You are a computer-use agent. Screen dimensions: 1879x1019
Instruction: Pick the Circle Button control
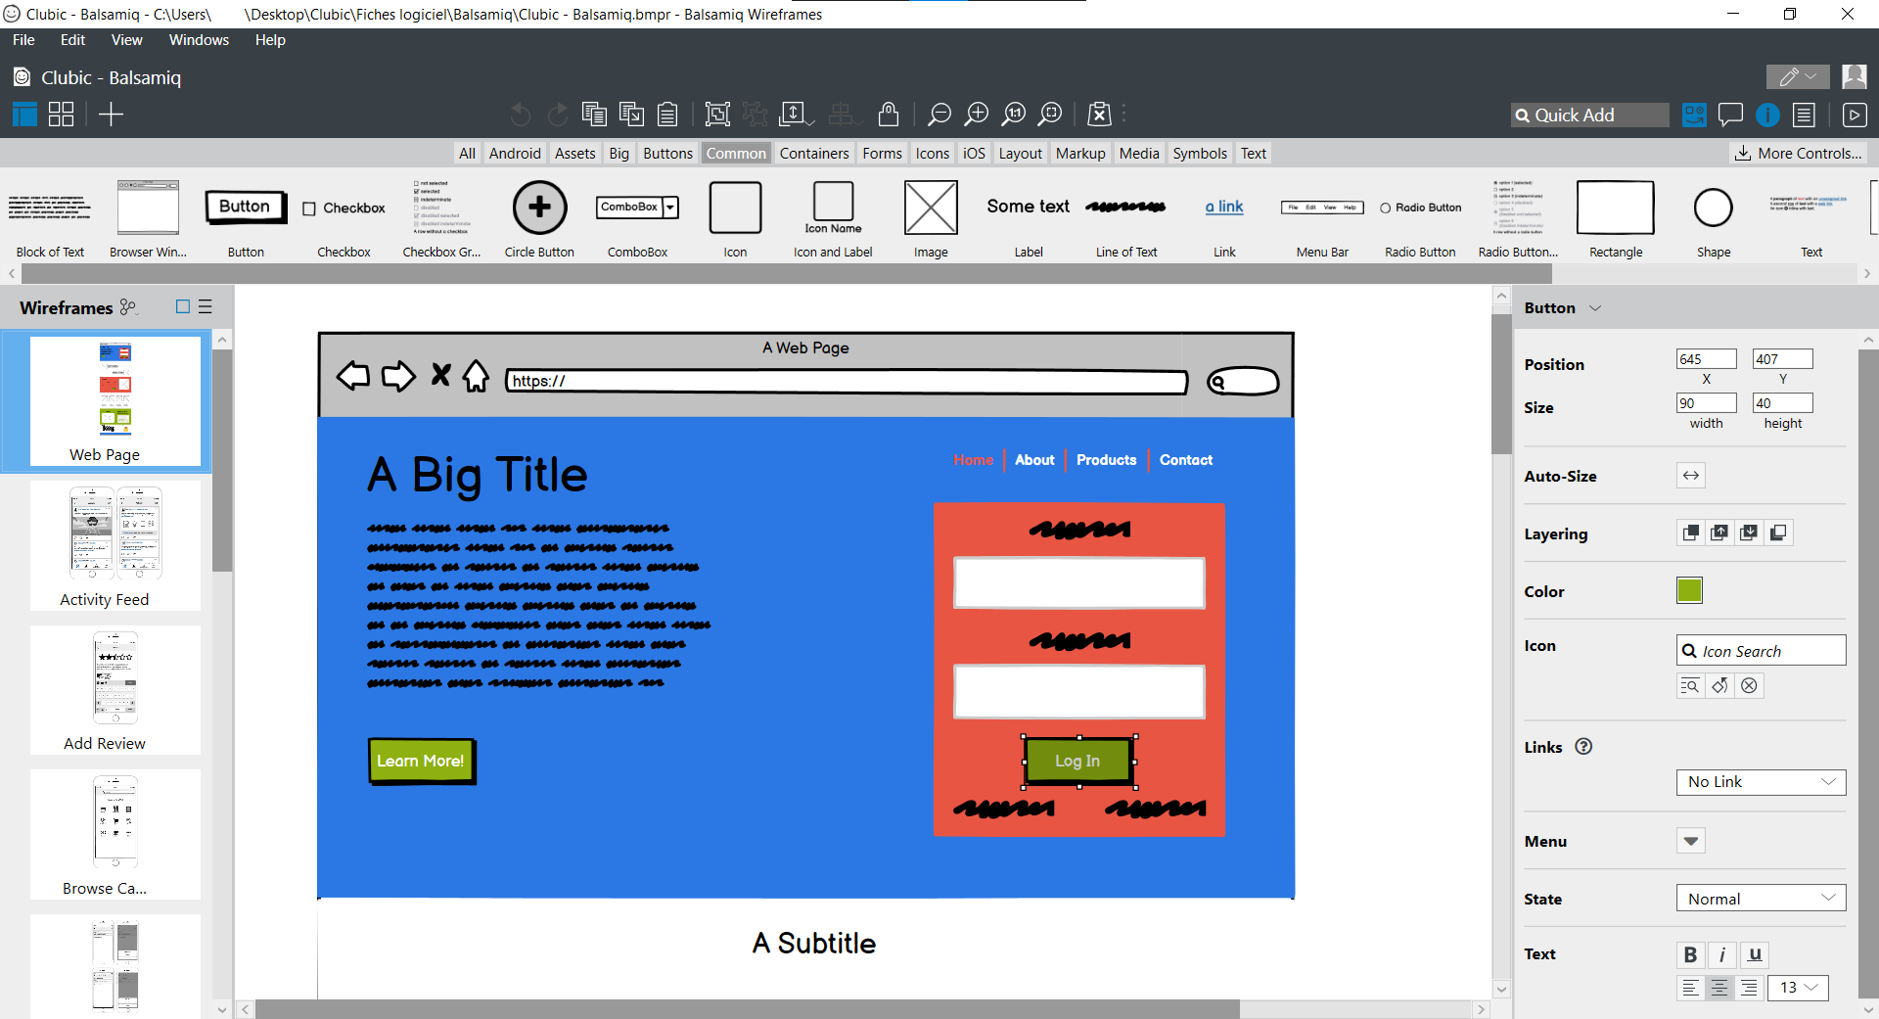click(539, 219)
